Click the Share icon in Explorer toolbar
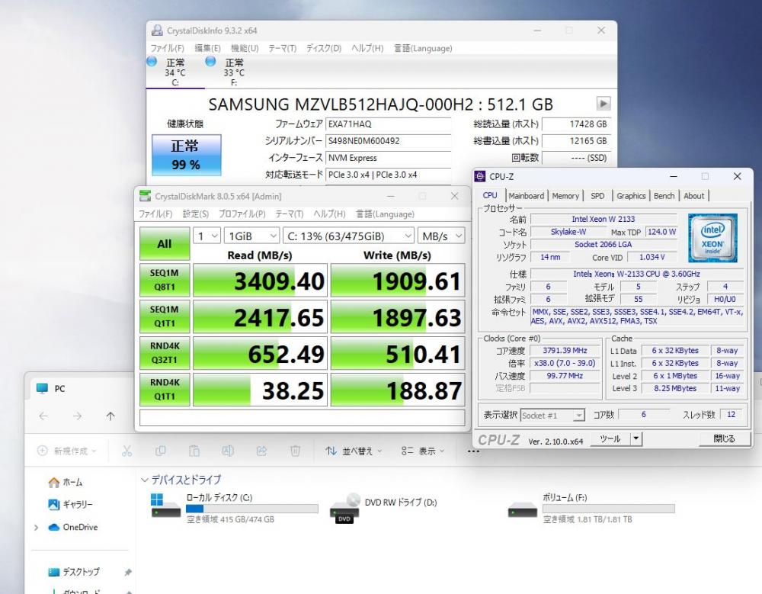Screen dimensions: 762x594 click(x=261, y=451)
